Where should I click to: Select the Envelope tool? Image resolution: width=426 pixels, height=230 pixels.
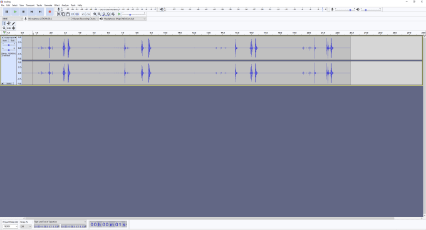[x=9, y=23]
